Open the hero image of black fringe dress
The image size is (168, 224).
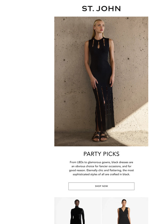(101, 81)
